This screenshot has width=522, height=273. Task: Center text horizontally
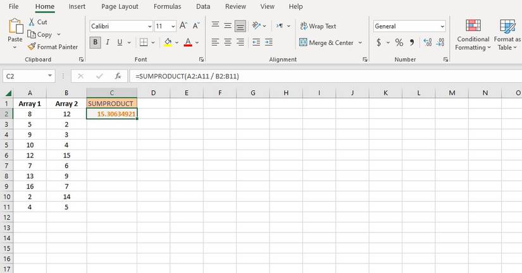(x=228, y=42)
